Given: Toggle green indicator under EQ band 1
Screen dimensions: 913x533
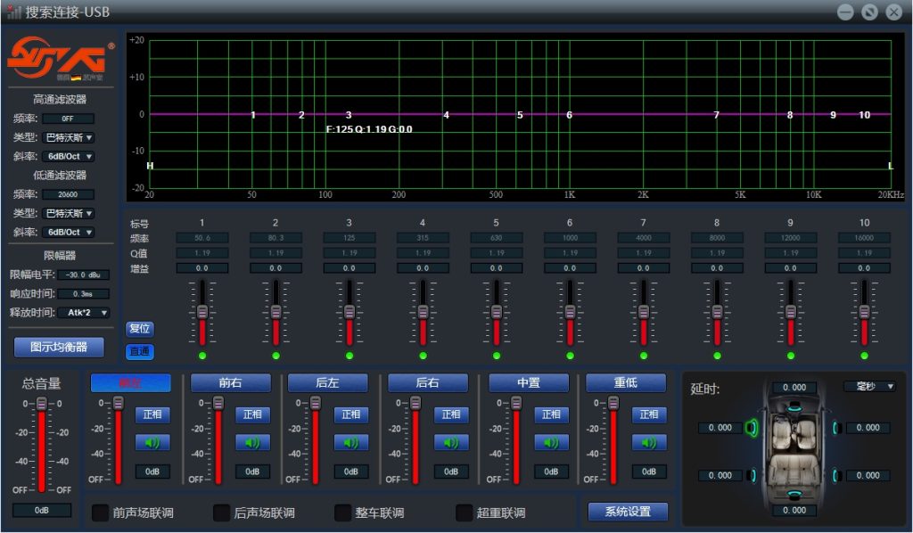Looking at the screenshot, I should point(202,356).
